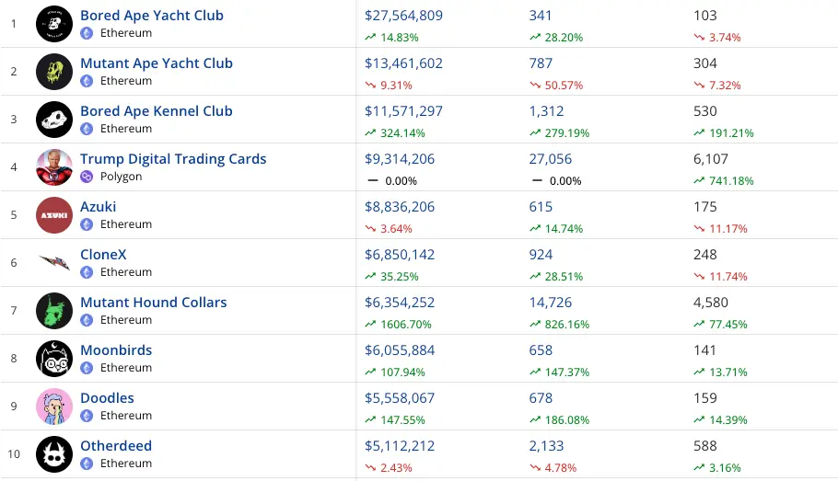Click the 826.16% change figure
Image resolution: width=838 pixels, height=481 pixels.
[x=567, y=324]
